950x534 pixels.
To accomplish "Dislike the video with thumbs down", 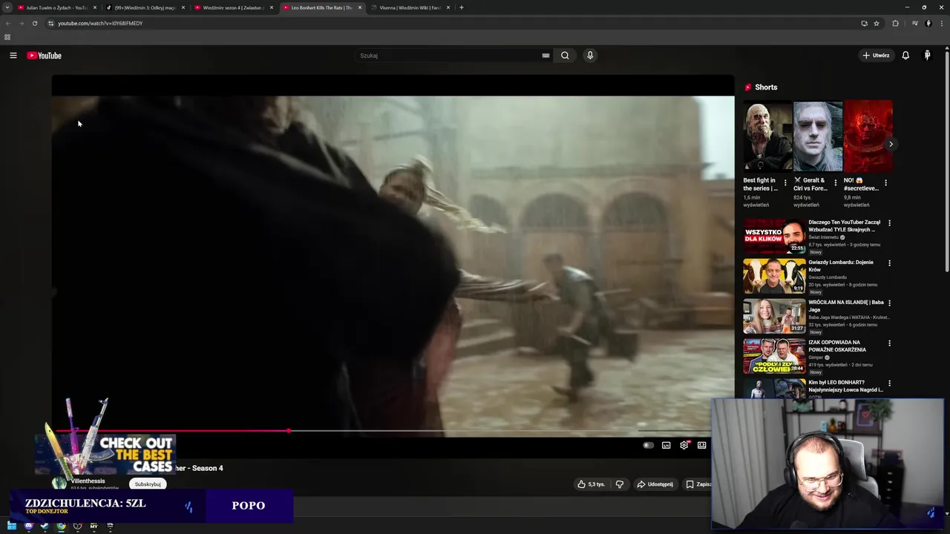I will pos(620,484).
